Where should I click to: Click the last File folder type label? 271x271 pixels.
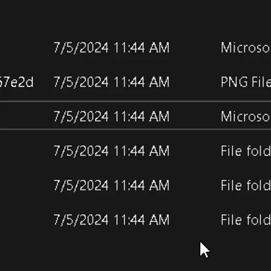click(x=246, y=220)
